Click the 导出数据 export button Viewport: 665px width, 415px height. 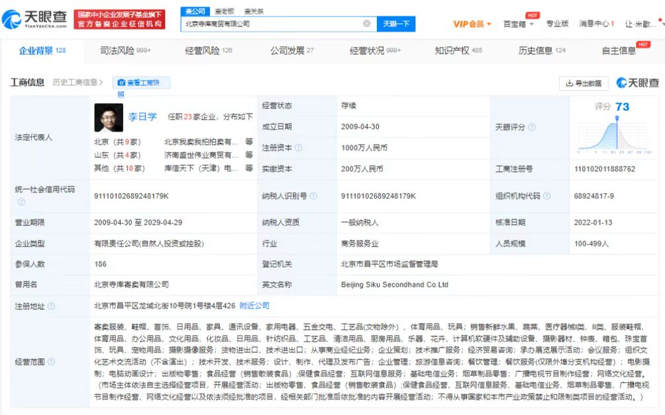pyautogui.click(x=584, y=83)
